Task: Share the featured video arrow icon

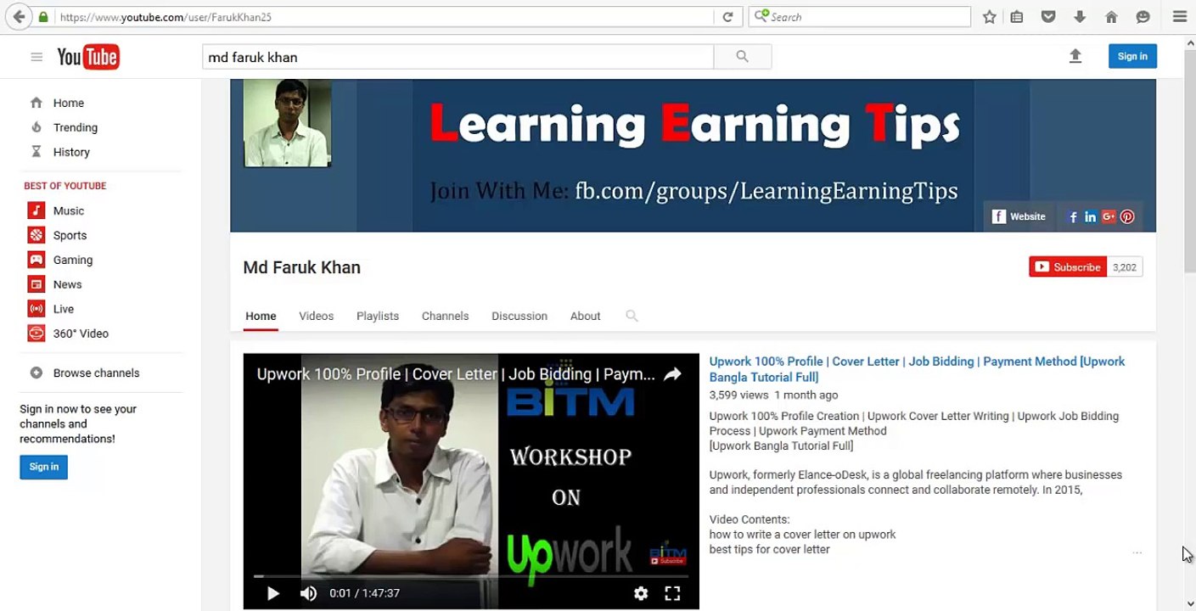Action: (672, 374)
